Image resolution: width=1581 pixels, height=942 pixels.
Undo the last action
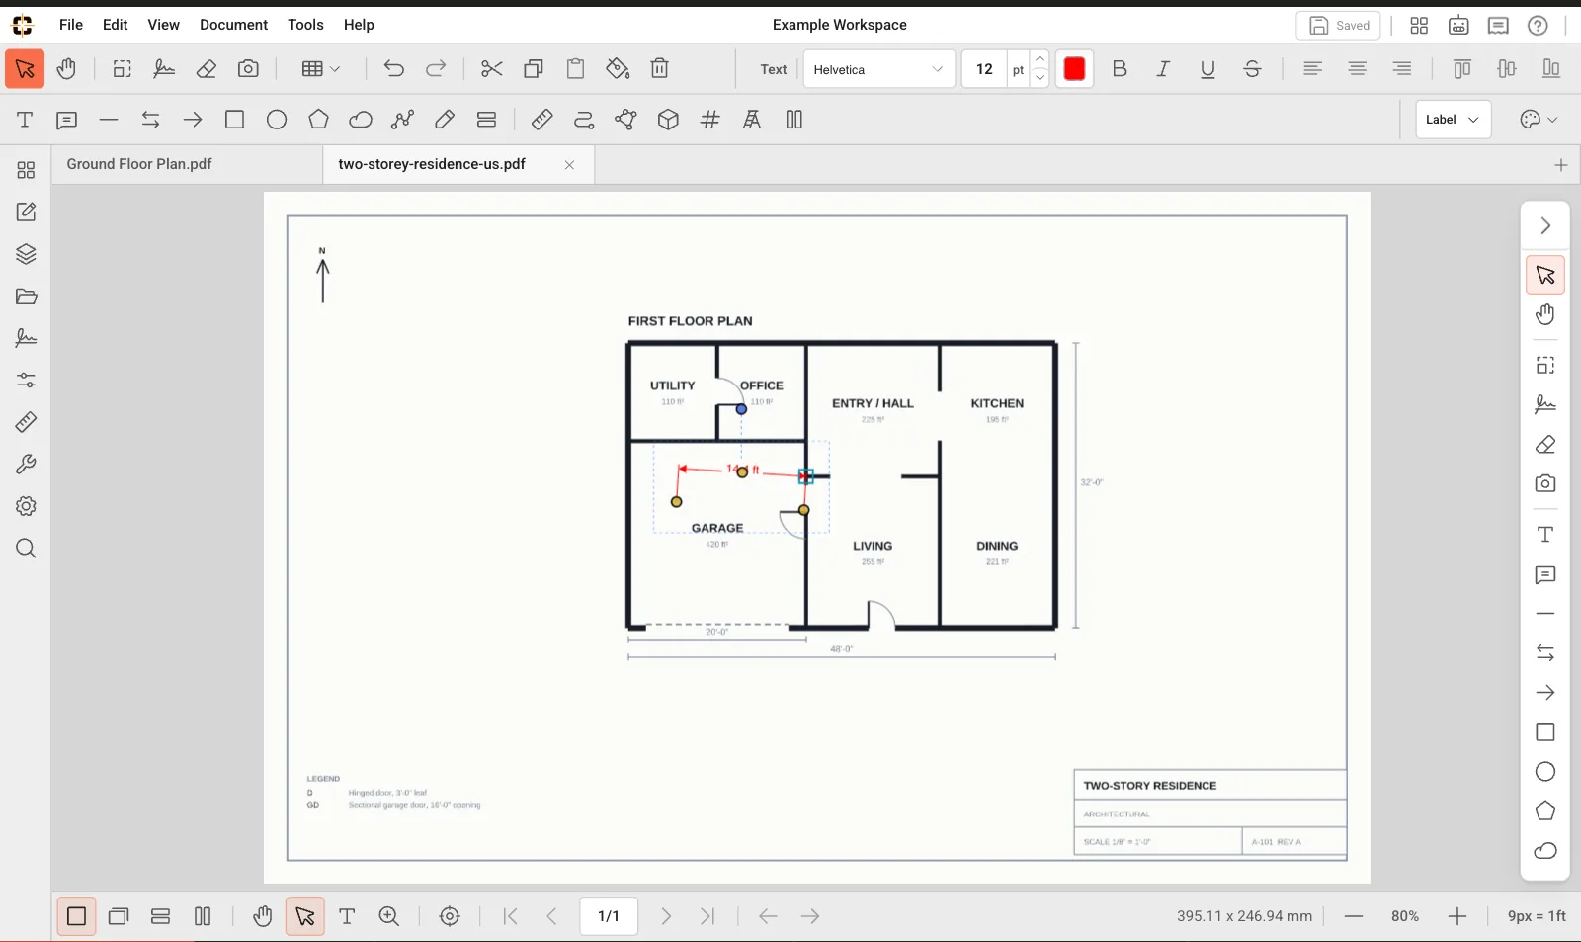393,69
